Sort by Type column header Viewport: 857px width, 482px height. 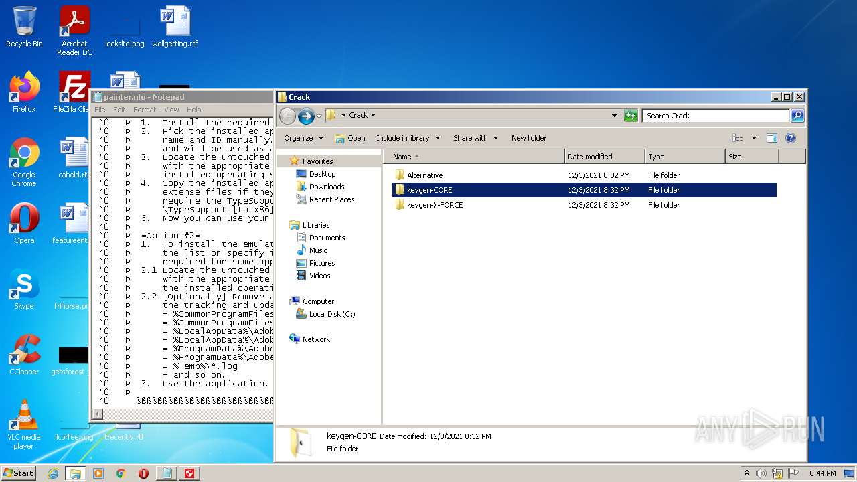pyautogui.click(x=686, y=157)
